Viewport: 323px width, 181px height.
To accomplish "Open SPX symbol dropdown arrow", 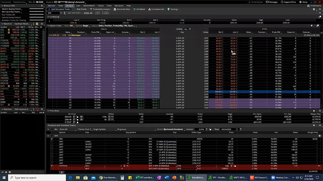I will click(x=61, y=13).
